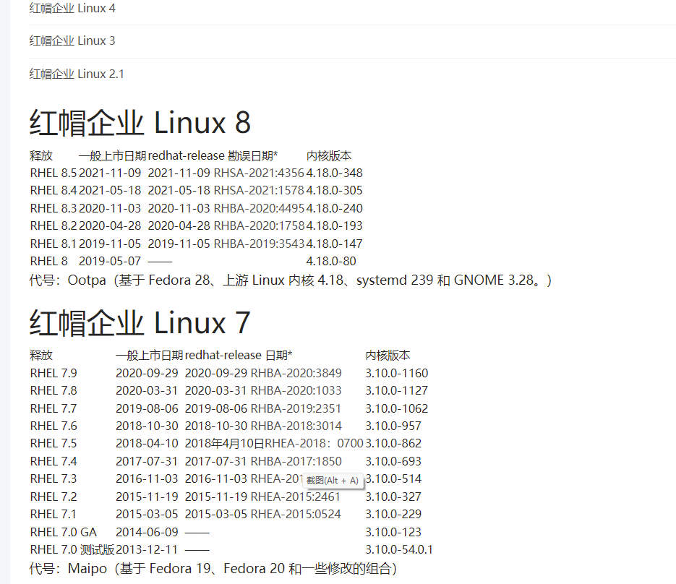Screen dimensions: 676x584
Task: Click kernel version 4.18.0-80
Action: 331,261
